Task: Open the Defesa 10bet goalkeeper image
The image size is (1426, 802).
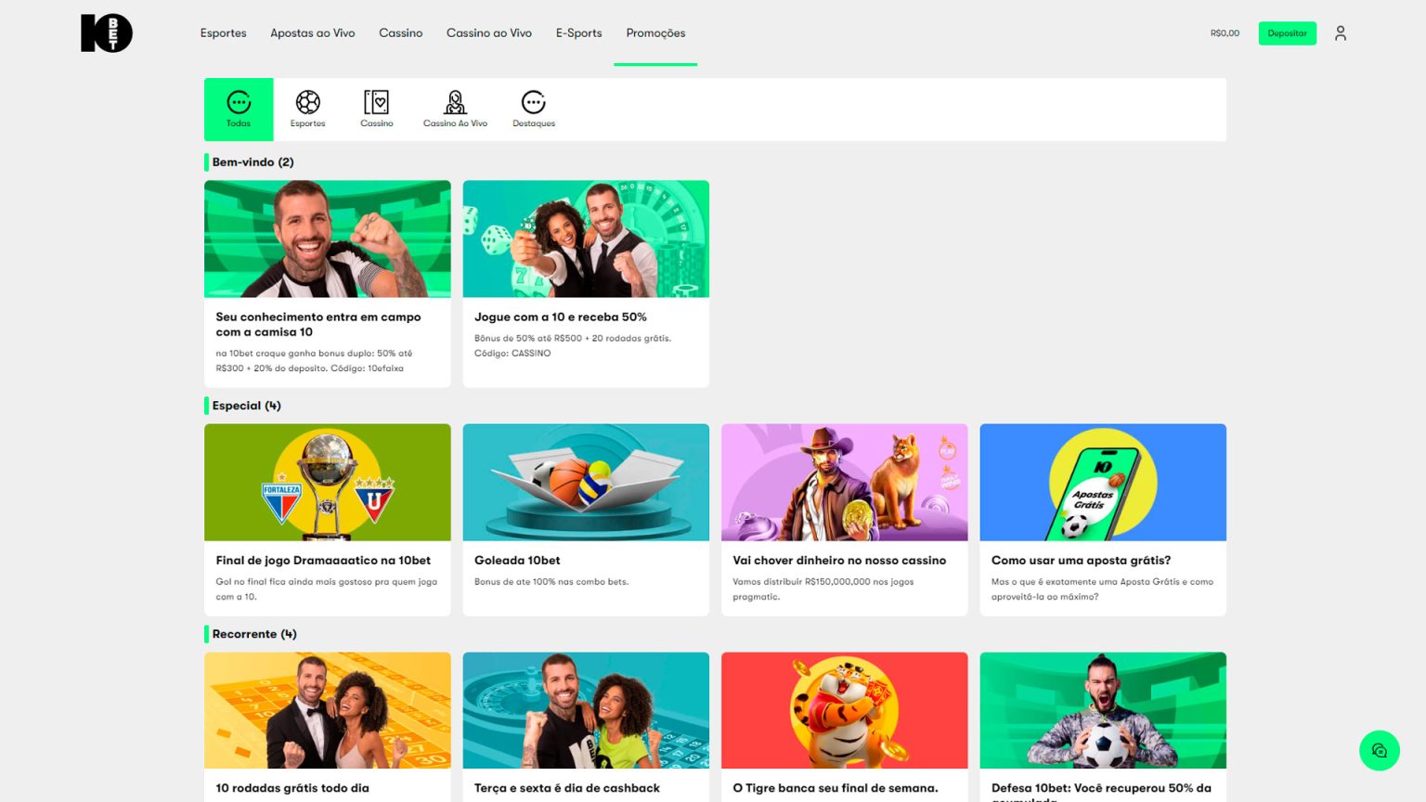Action: 1103,710
